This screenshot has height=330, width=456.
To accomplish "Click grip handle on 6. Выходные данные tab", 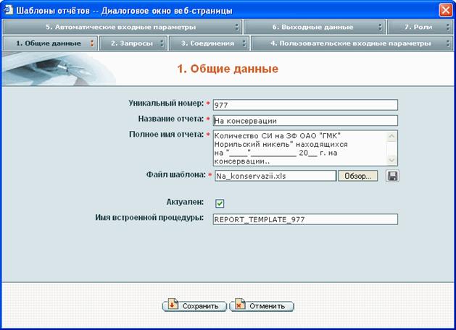I will point(380,27).
